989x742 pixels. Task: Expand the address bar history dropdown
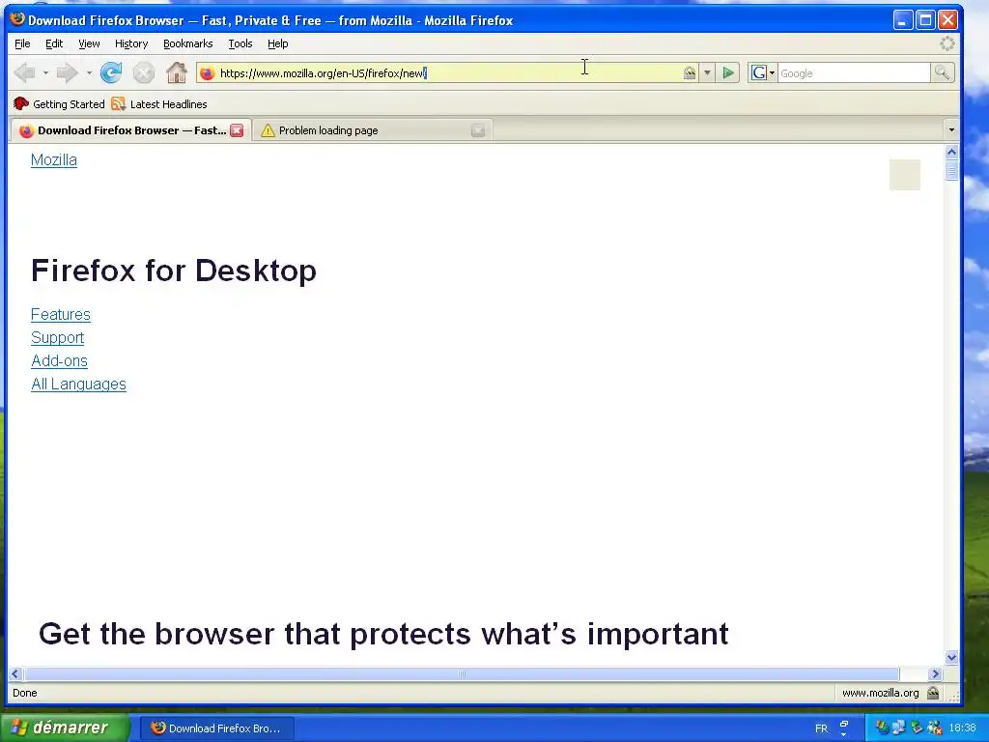707,73
